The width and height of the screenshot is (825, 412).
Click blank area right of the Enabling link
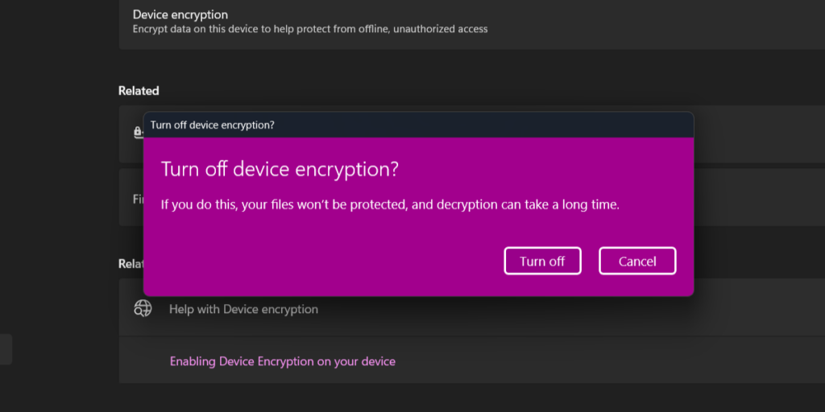(612, 361)
